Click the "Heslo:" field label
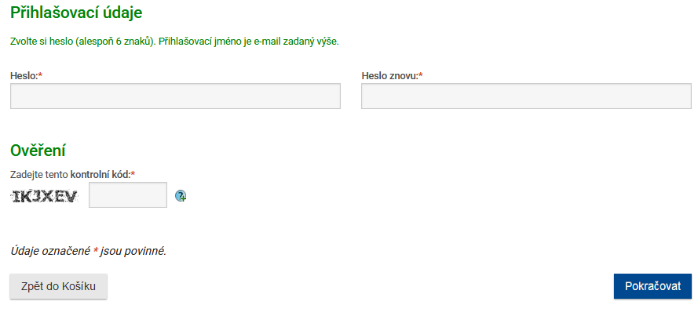The image size is (698, 316). (24, 76)
